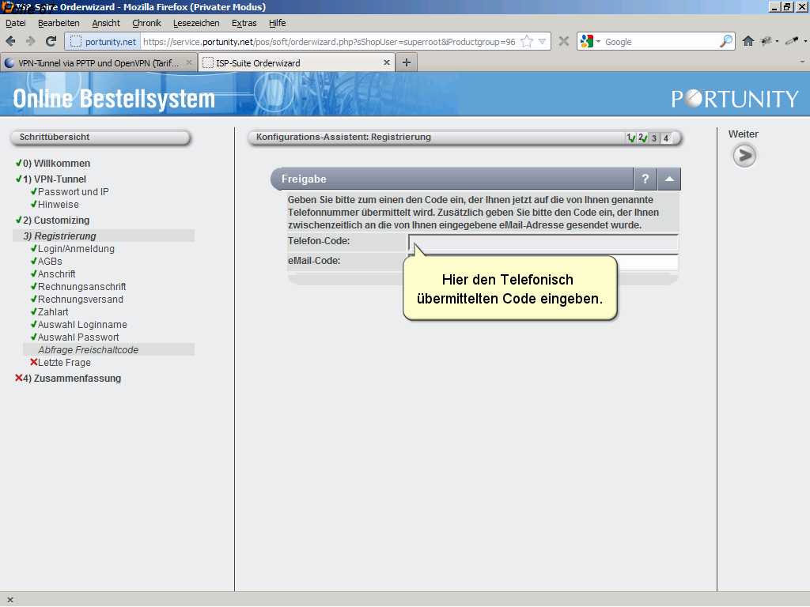Click the search magnifier icon

click(725, 41)
